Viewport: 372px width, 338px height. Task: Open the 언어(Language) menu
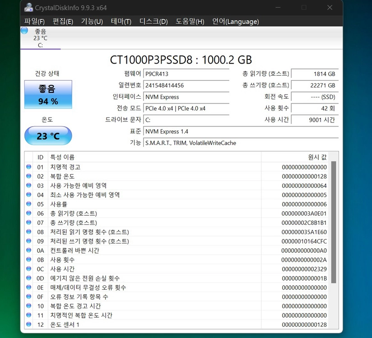click(x=235, y=22)
